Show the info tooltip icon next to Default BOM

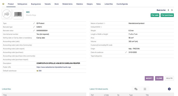[x=101, y=27]
